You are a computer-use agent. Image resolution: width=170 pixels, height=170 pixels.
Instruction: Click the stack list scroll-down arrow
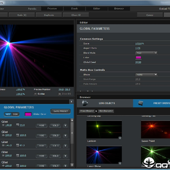pyautogui.click(x=72, y=165)
